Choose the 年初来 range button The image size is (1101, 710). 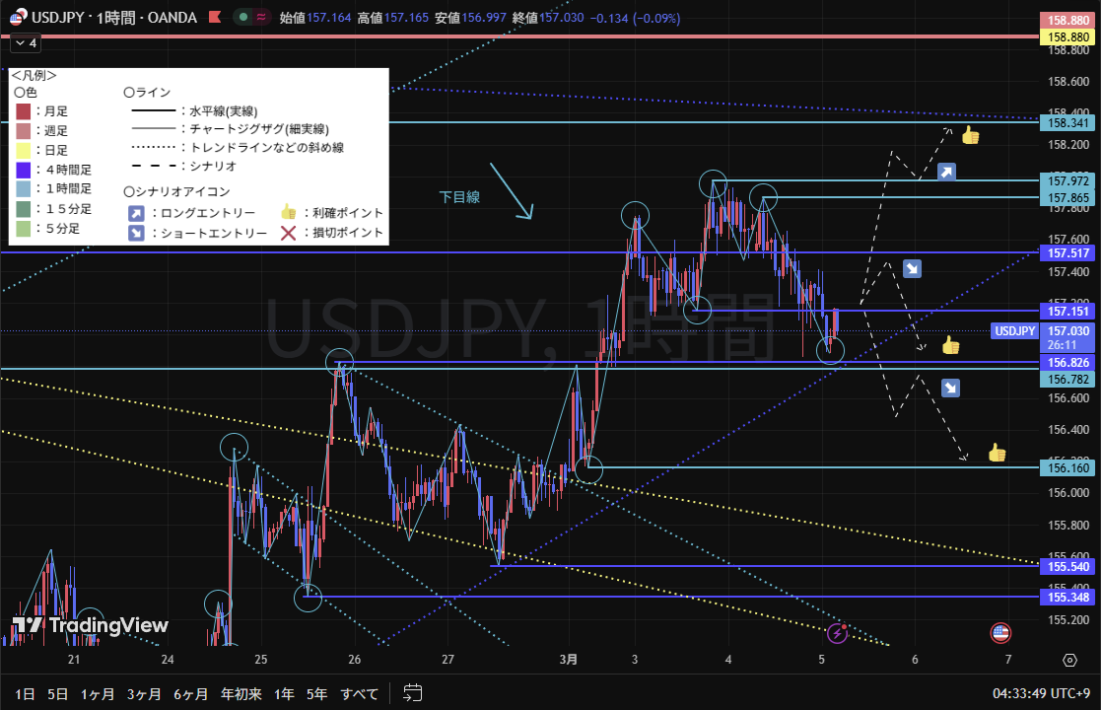(x=241, y=693)
